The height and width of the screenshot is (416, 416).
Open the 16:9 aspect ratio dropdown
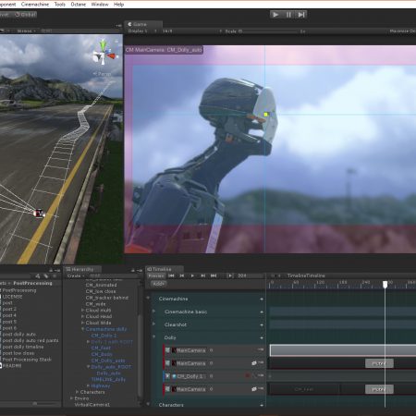(x=191, y=31)
